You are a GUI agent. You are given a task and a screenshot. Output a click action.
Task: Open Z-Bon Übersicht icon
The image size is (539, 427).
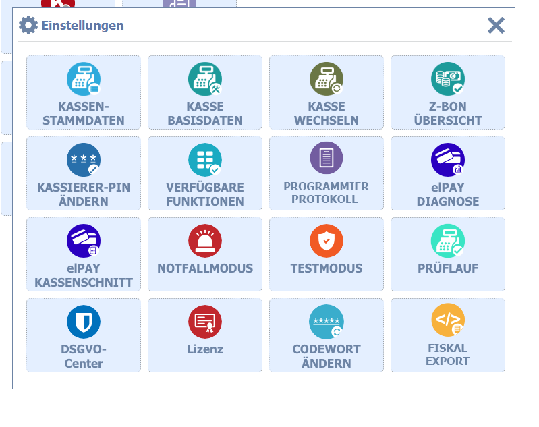click(x=448, y=79)
